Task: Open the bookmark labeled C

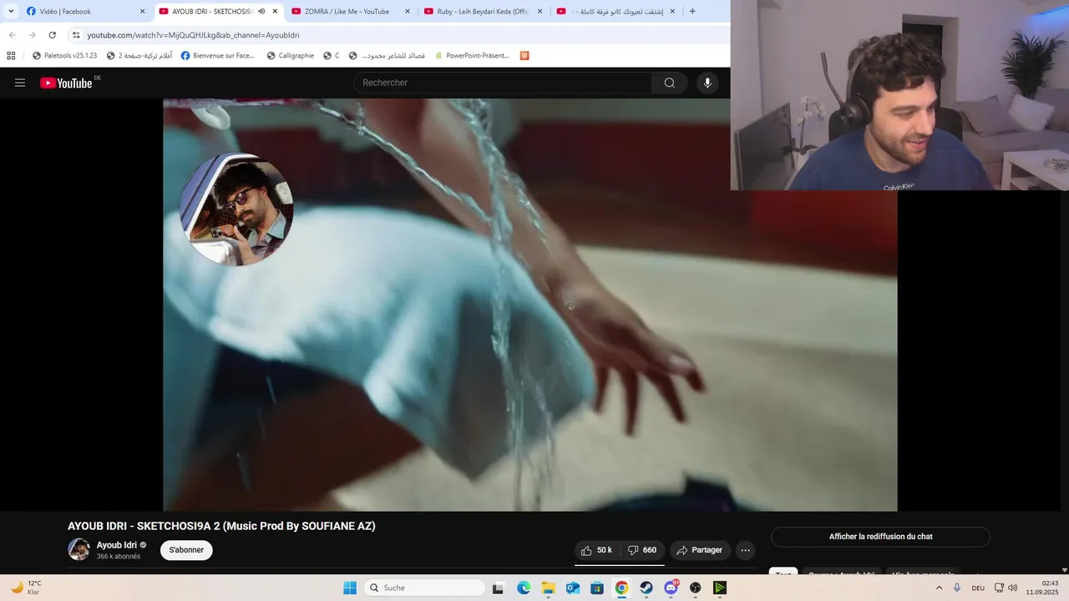Action: [332, 56]
